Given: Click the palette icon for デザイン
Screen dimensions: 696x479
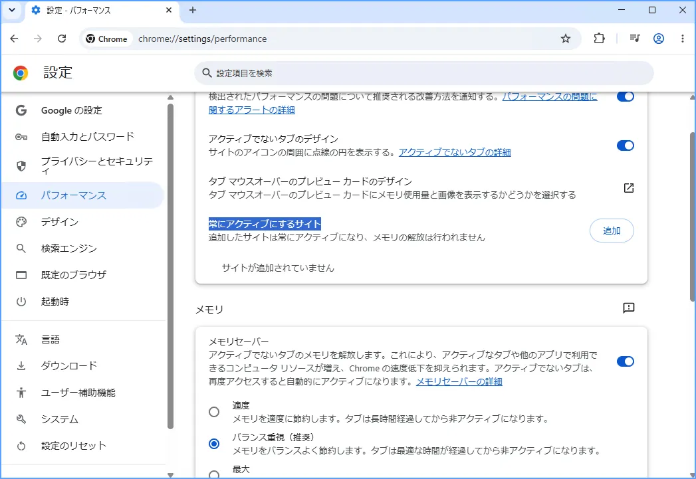Looking at the screenshot, I should point(21,222).
